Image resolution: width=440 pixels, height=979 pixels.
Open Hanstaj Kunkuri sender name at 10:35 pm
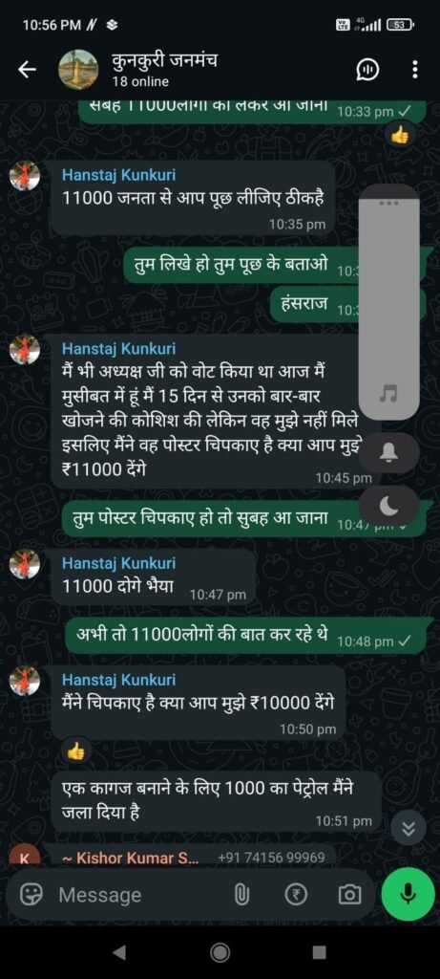point(118,176)
